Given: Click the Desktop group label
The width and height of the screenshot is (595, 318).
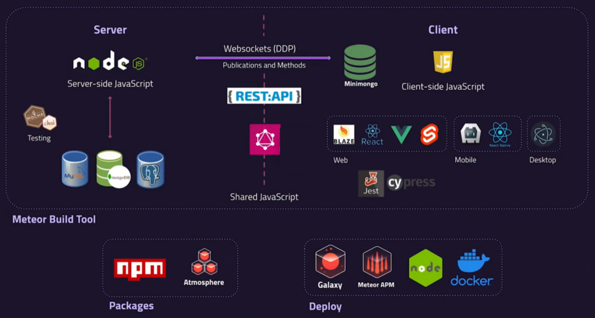Looking at the screenshot, I should click(543, 160).
